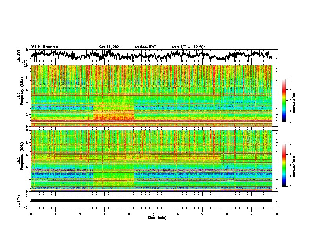Click the final time axis tick label '10'

pos(276,214)
